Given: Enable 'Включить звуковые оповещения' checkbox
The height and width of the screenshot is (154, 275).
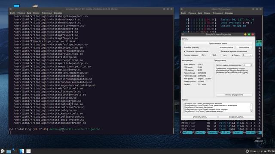Looking at the screenshot, I should [220, 51].
